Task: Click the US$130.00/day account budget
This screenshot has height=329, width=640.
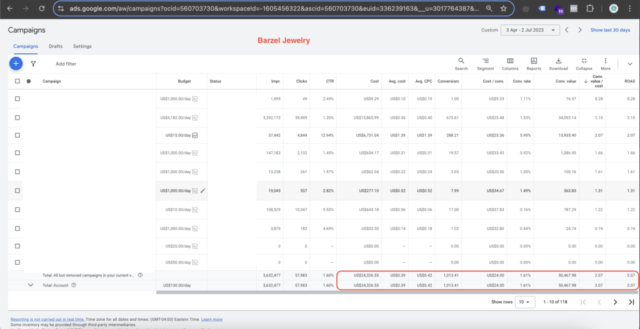Action: (x=176, y=285)
